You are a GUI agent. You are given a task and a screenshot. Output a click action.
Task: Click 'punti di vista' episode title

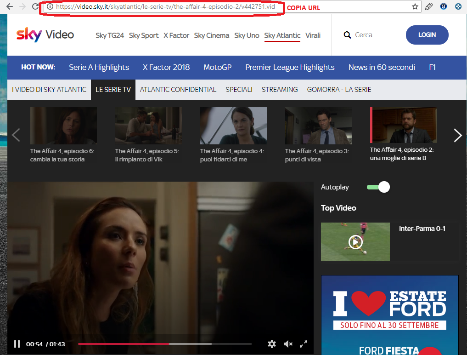click(x=303, y=159)
